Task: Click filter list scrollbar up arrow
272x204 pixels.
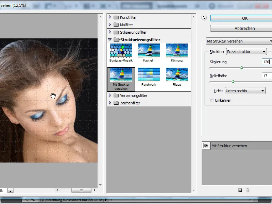Action: click(x=193, y=17)
